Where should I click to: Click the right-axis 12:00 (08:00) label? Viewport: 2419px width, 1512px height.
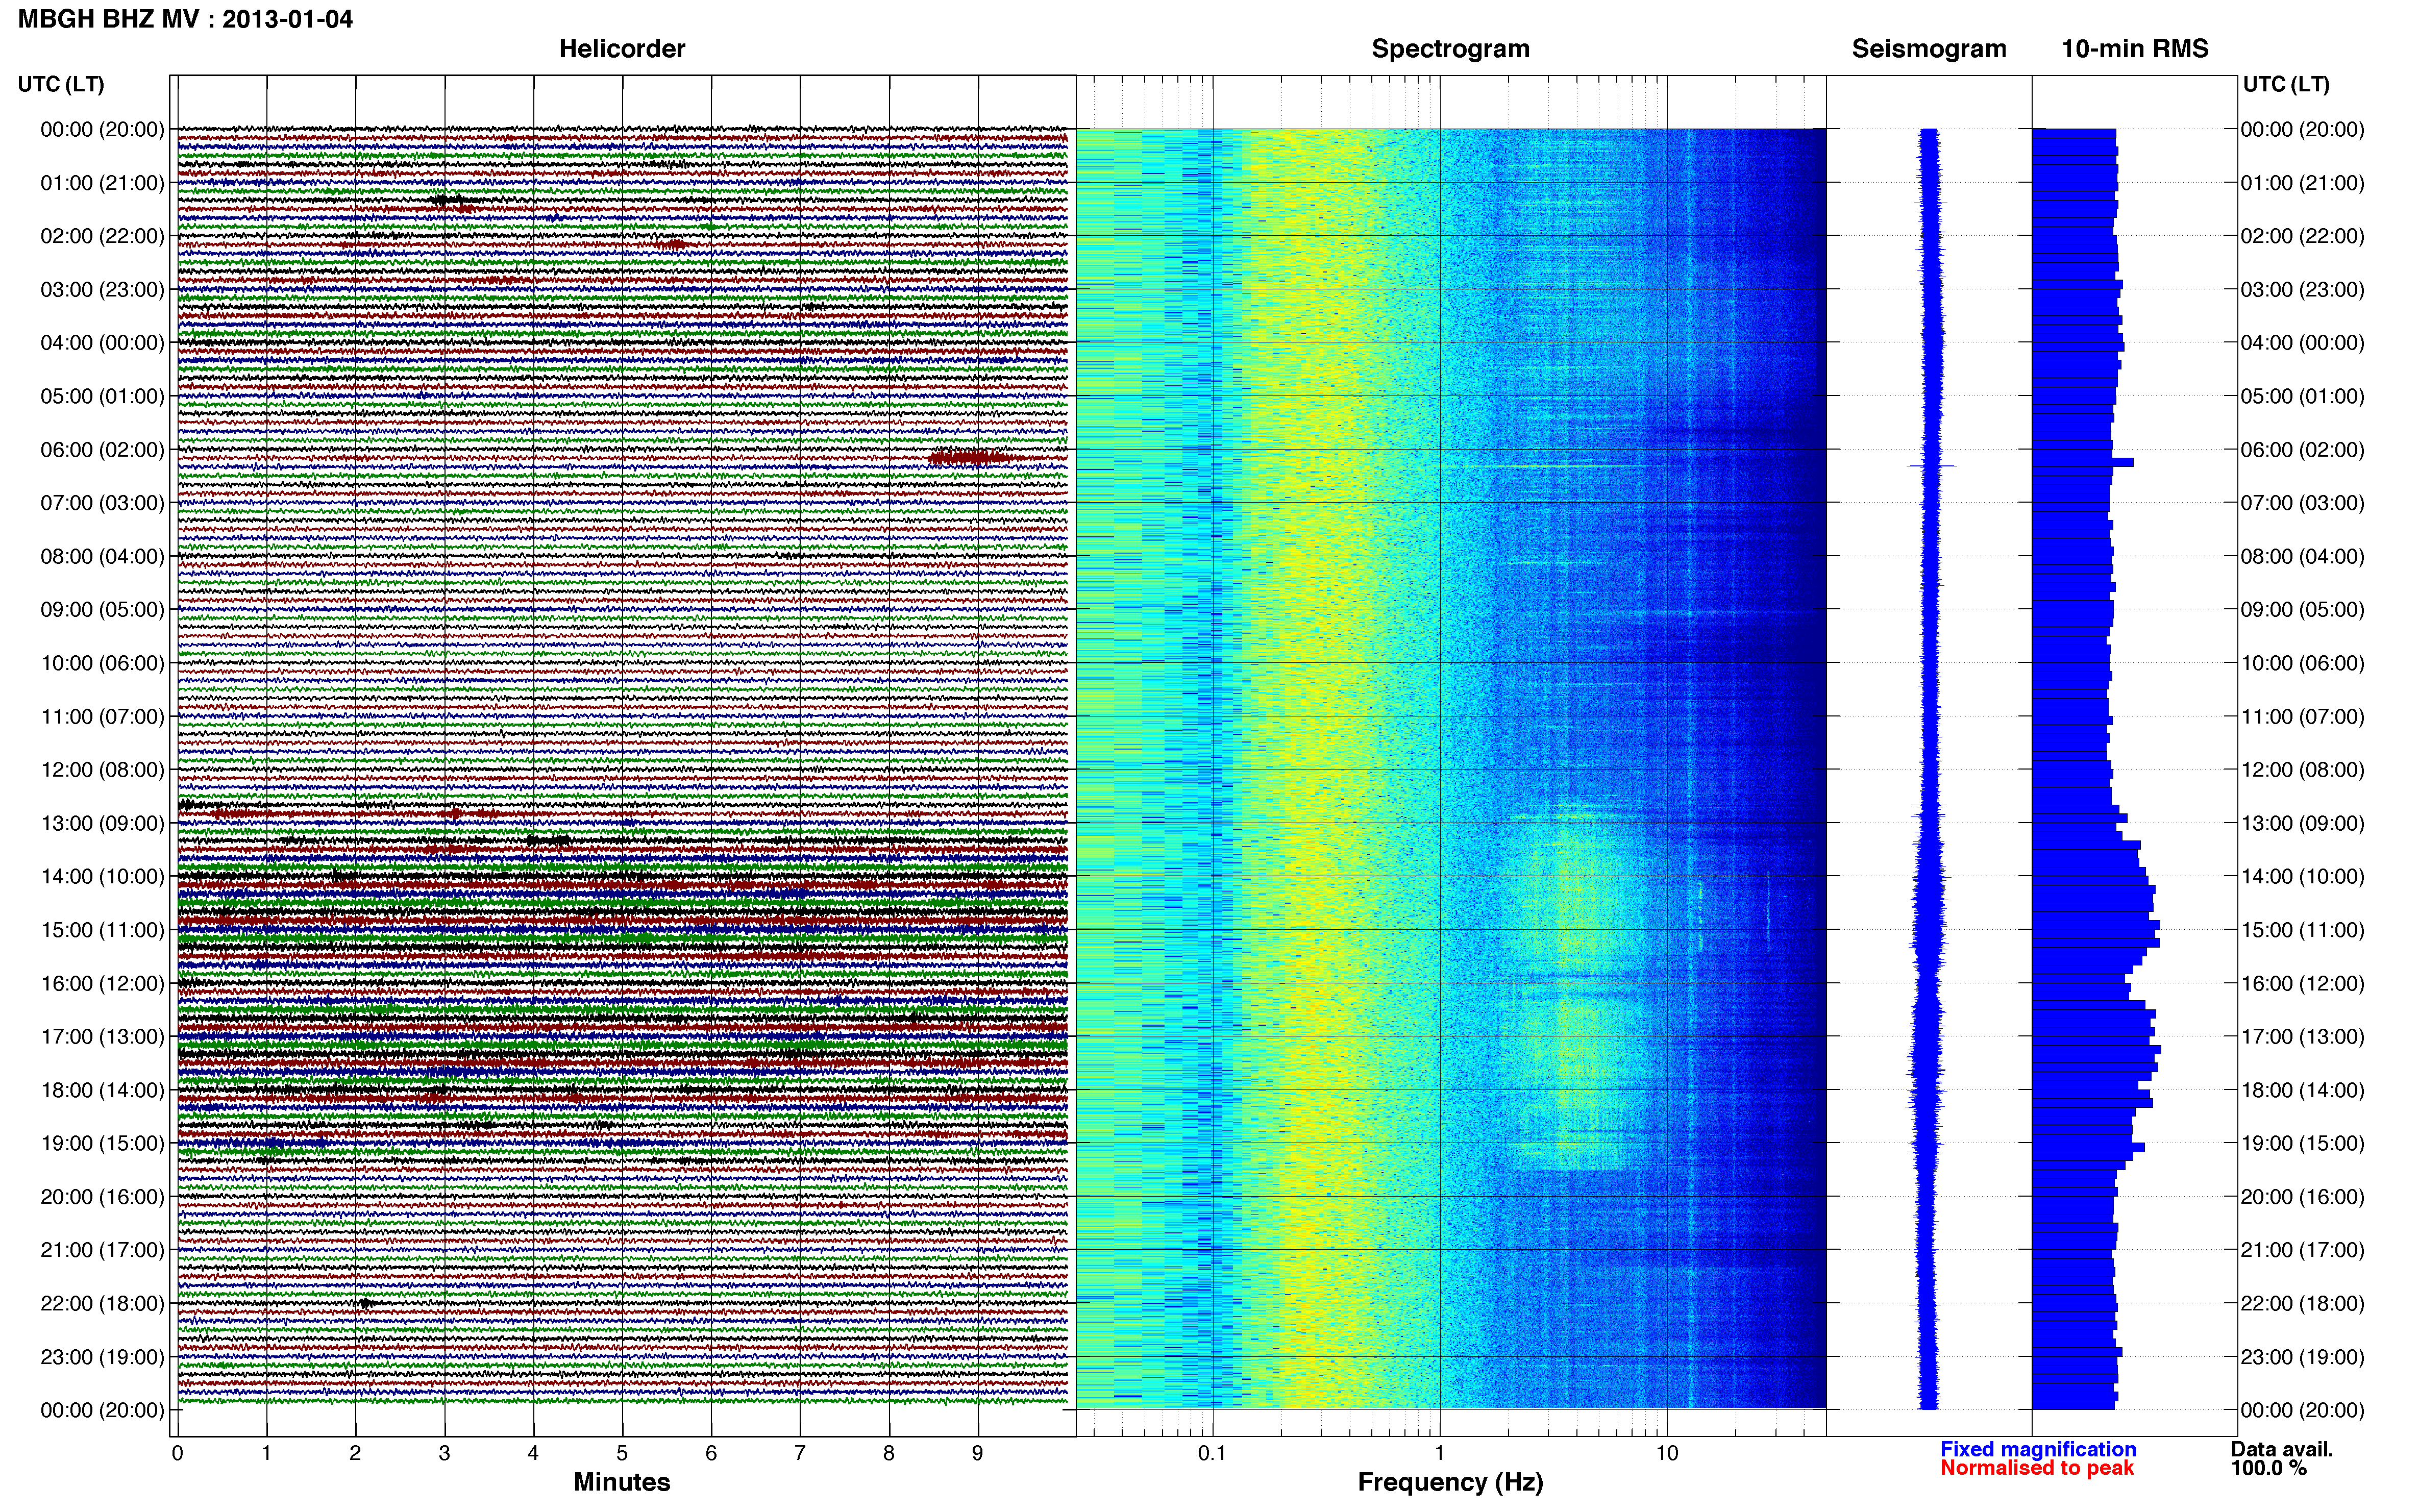tap(2302, 770)
